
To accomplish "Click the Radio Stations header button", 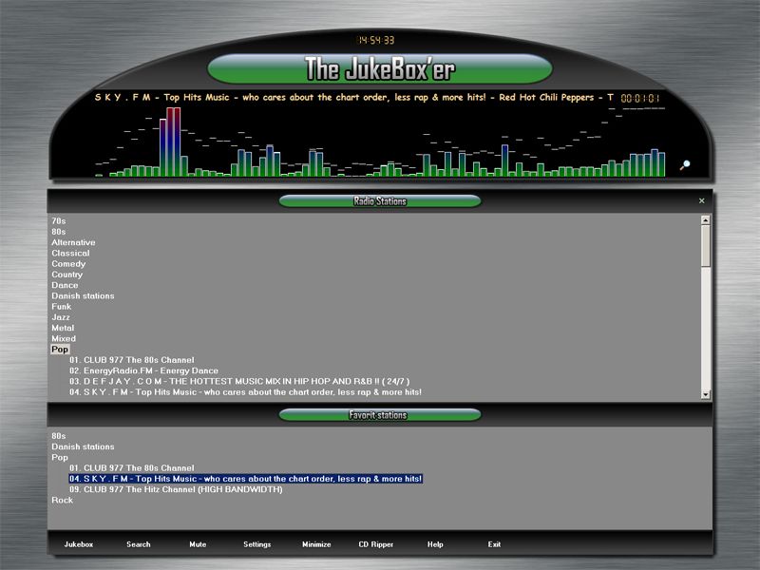I will tap(380, 200).
